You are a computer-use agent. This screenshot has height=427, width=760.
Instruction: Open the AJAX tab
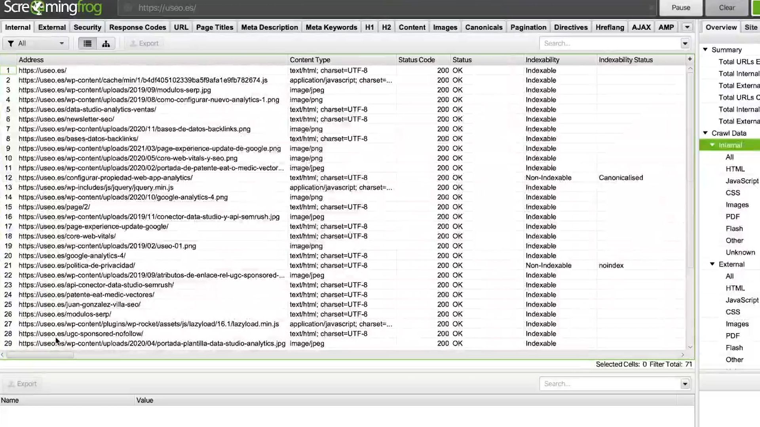(x=641, y=27)
